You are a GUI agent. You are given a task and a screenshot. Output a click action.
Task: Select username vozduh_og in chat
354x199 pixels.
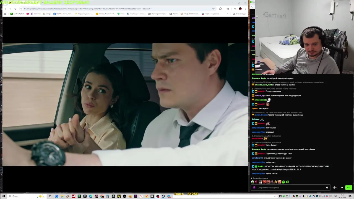(x=259, y=95)
